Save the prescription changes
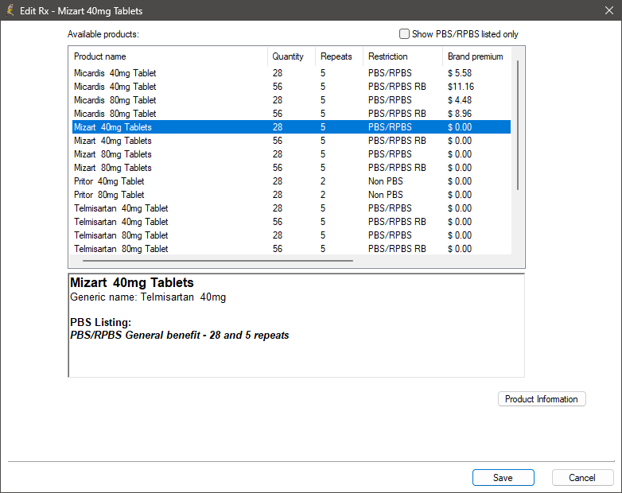 pos(503,478)
